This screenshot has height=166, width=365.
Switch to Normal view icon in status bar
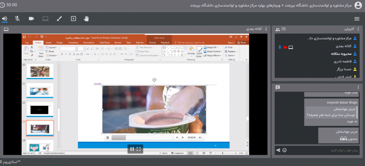point(190,153)
